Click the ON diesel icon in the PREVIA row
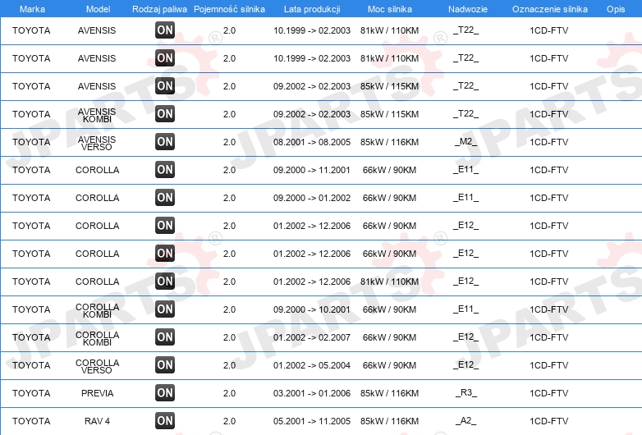Image resolution: width=642 pixels, height=435 pixels. 165,393
